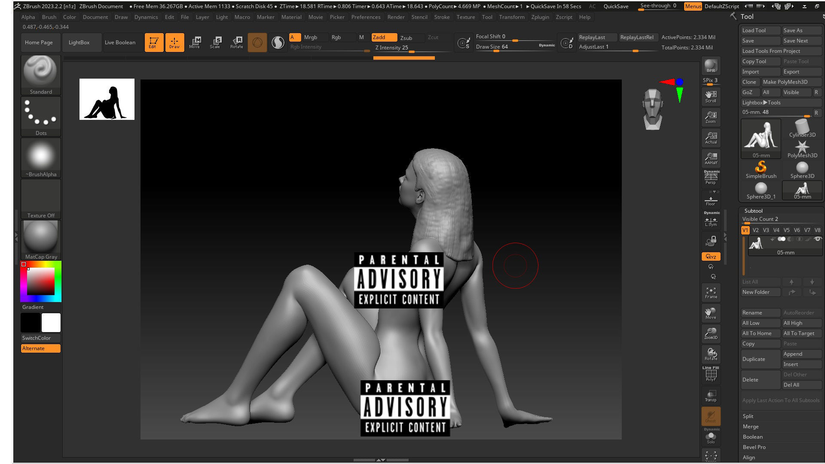Viewport: 825px width, 464px height.
Task: Click the BPR render icon
Action: pos(711,66)
